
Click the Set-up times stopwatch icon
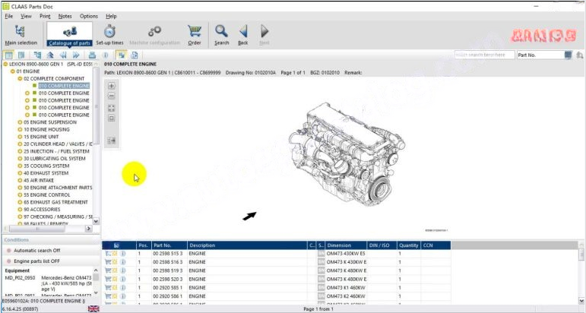pos(109,34)
